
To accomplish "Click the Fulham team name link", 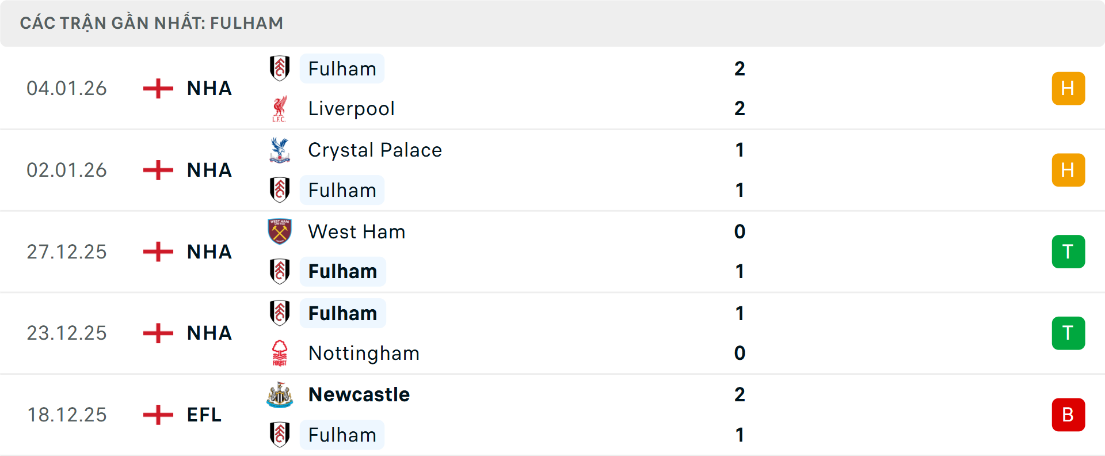I will (x=342, y=69).
